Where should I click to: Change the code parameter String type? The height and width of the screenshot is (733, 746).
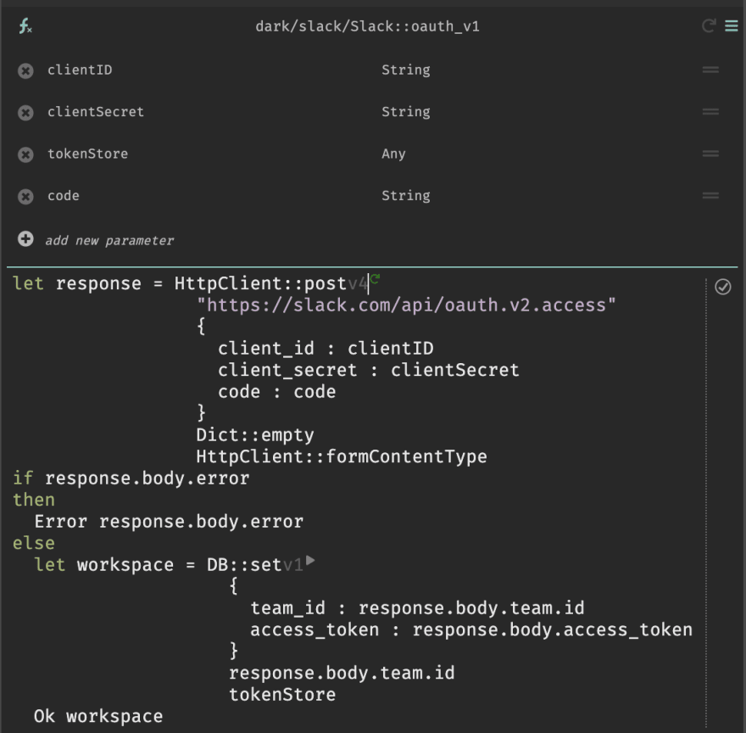[x=406, y=196]
